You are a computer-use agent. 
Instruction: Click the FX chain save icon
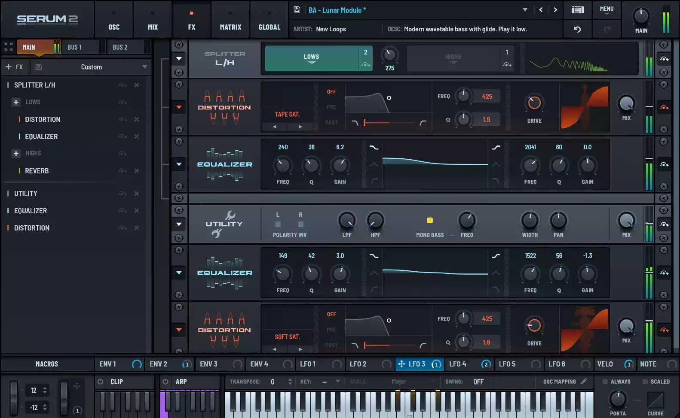pyautogui.click(x=38, y=67)
